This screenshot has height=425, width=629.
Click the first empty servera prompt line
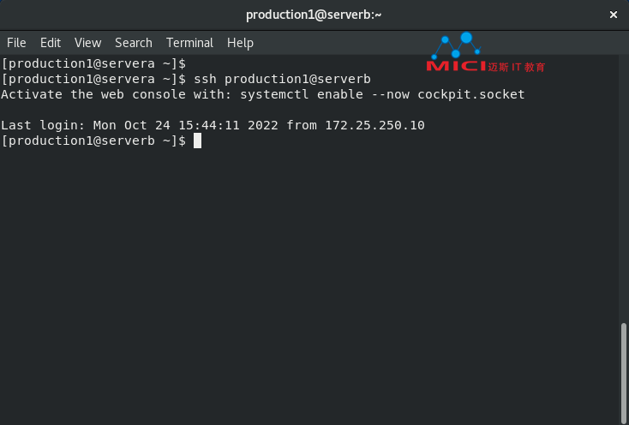point(93,63)
